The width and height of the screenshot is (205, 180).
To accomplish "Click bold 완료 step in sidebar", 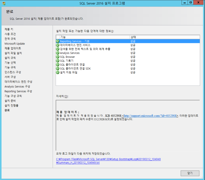I will [x=7, y=110].
